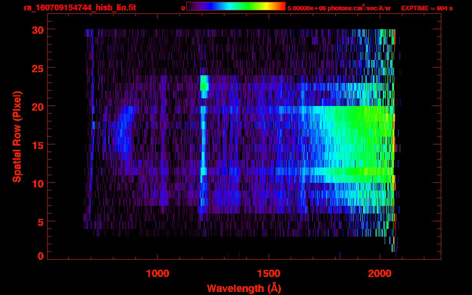This screenshot has height=295, width=472.
Task: Click the 1000 wavelength tick label
Action: coord(158,273)
